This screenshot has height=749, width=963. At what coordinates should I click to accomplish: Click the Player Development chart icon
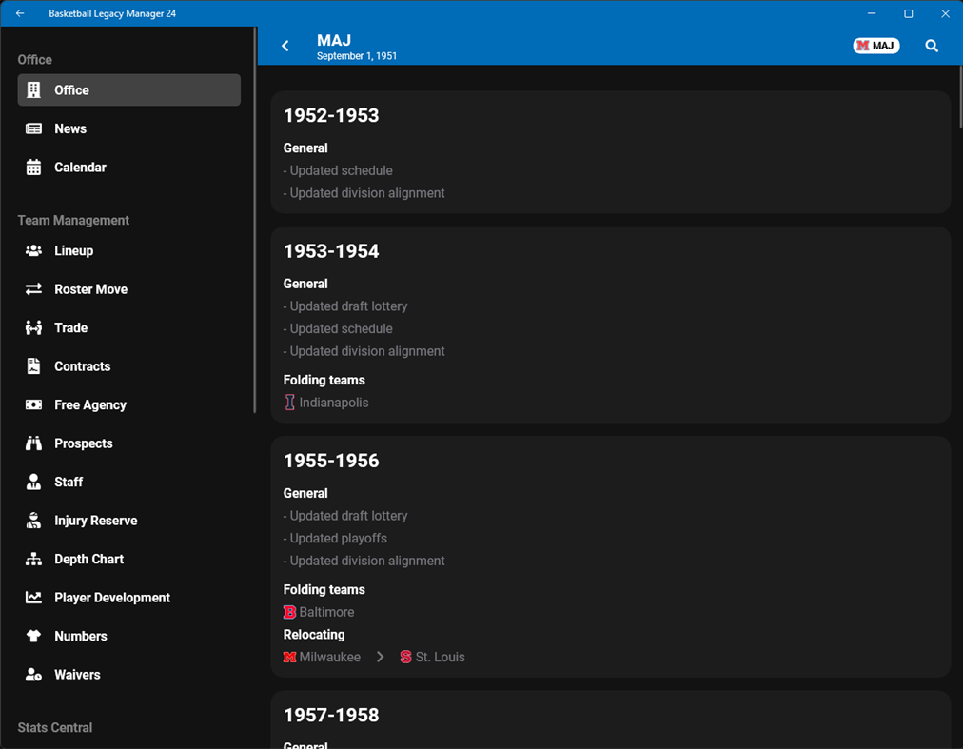coord(33,598)
